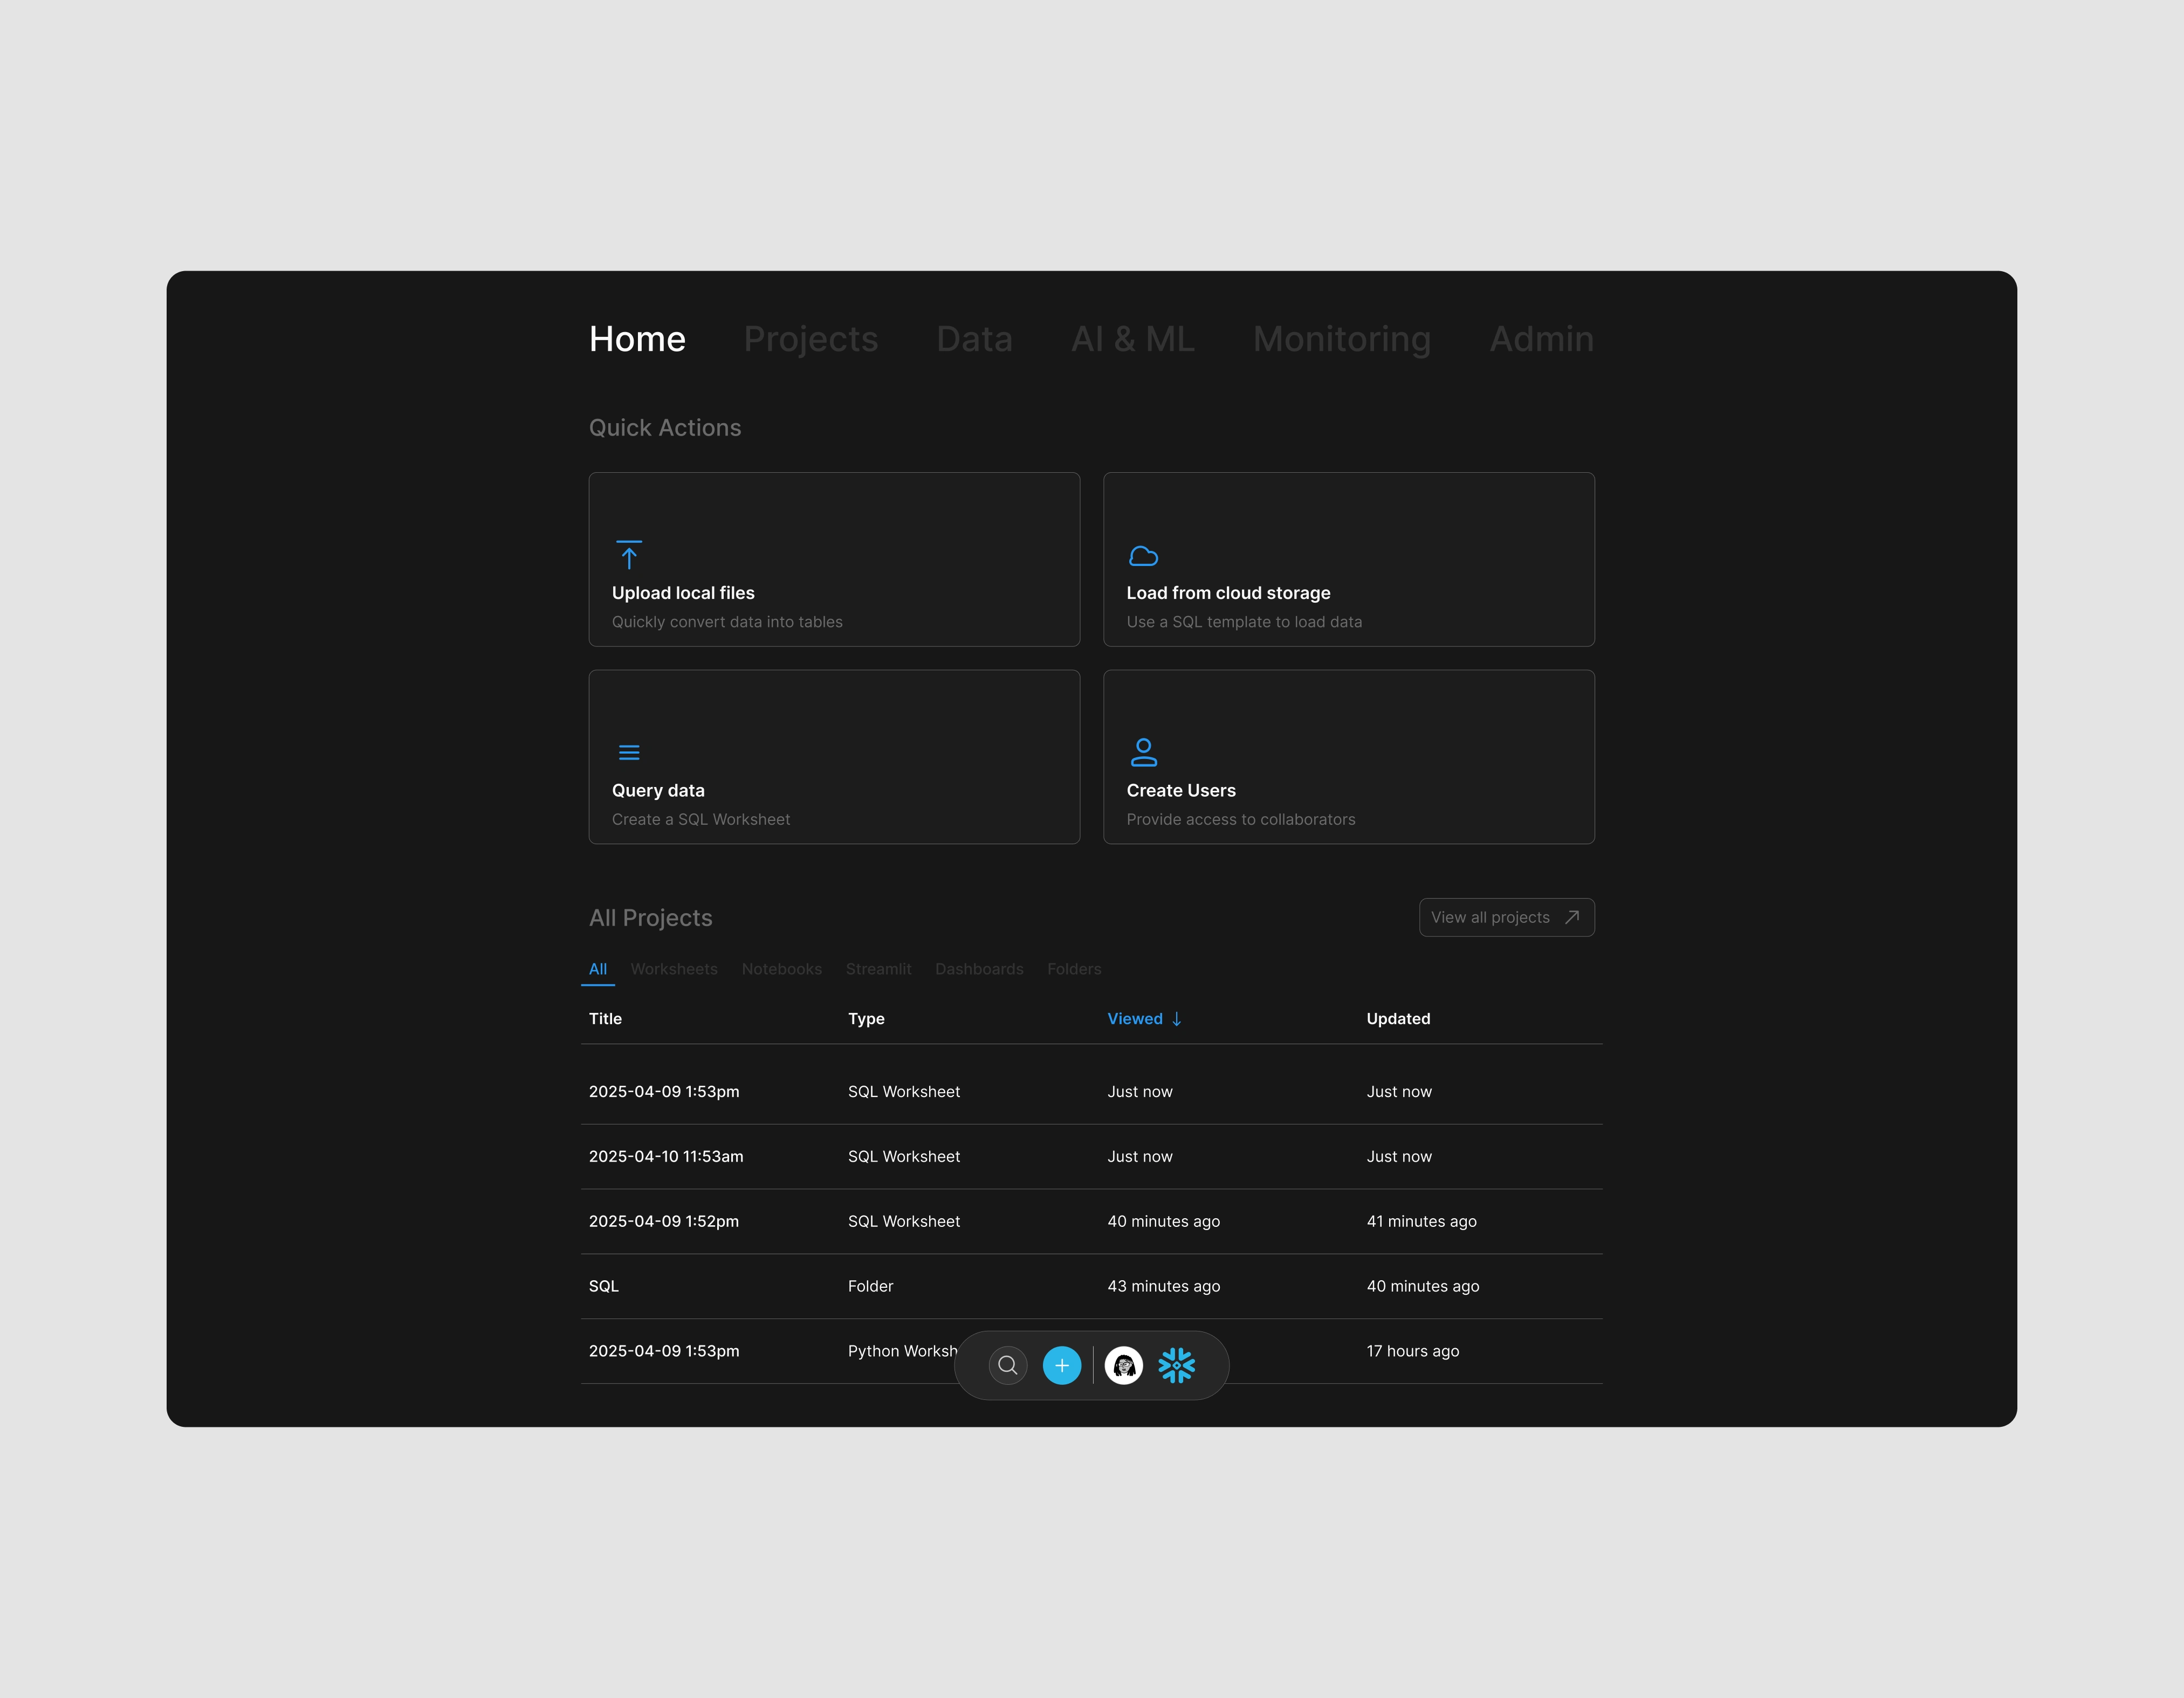The image size is (2184, 1698).
Task: Click the Snowflake logo icon
Action: pos(1177,1364)
